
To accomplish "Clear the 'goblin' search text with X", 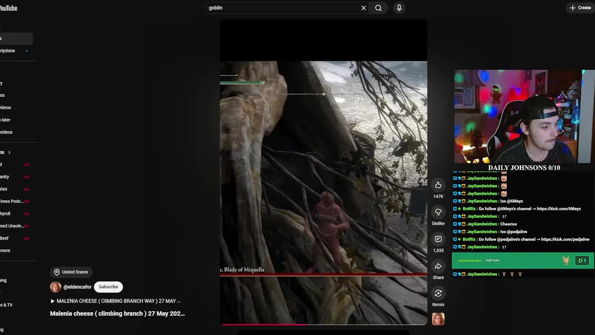I will pyautogui.click(x=364, y=8).
